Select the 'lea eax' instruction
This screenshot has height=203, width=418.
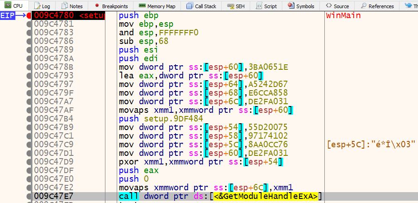[x=191, y=76]
